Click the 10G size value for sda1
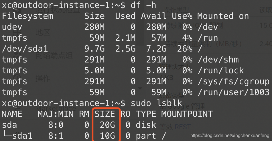The image size is (272, 141). (x=107, y=136)
